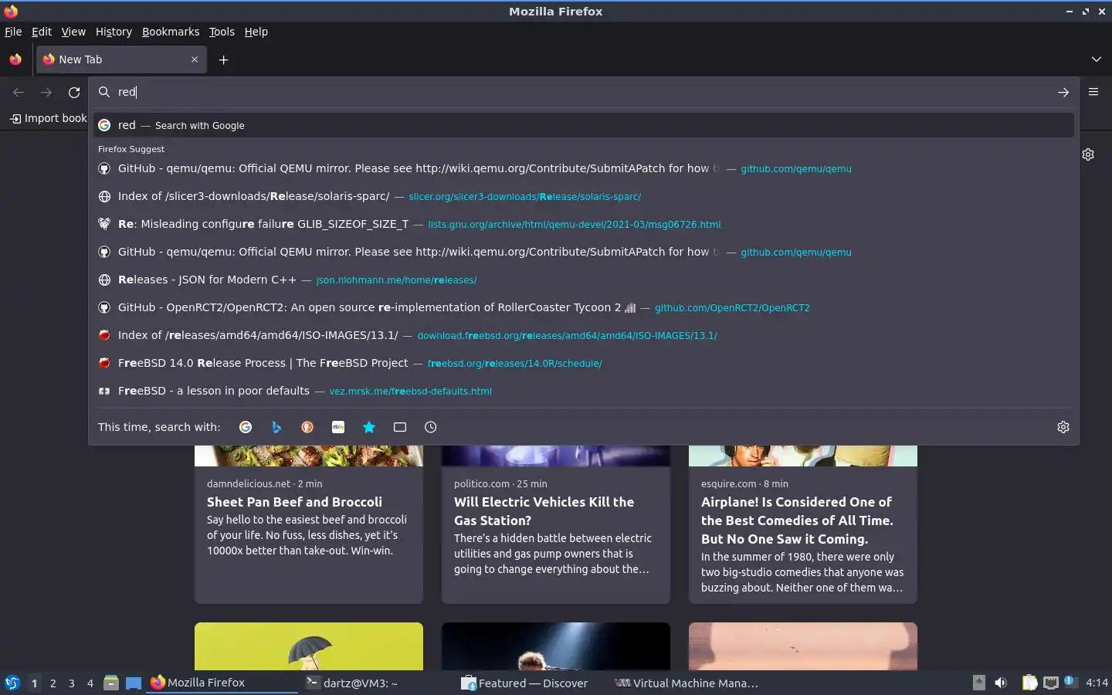Search this time with DuckDuckGo icon
1112x695 pixels.
307,427
